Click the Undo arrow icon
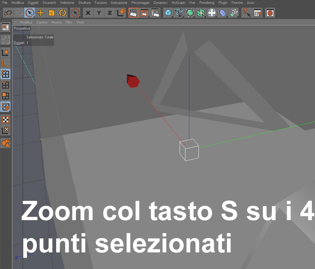This screenshot has width=315, height=269. [x=8, y=13]
